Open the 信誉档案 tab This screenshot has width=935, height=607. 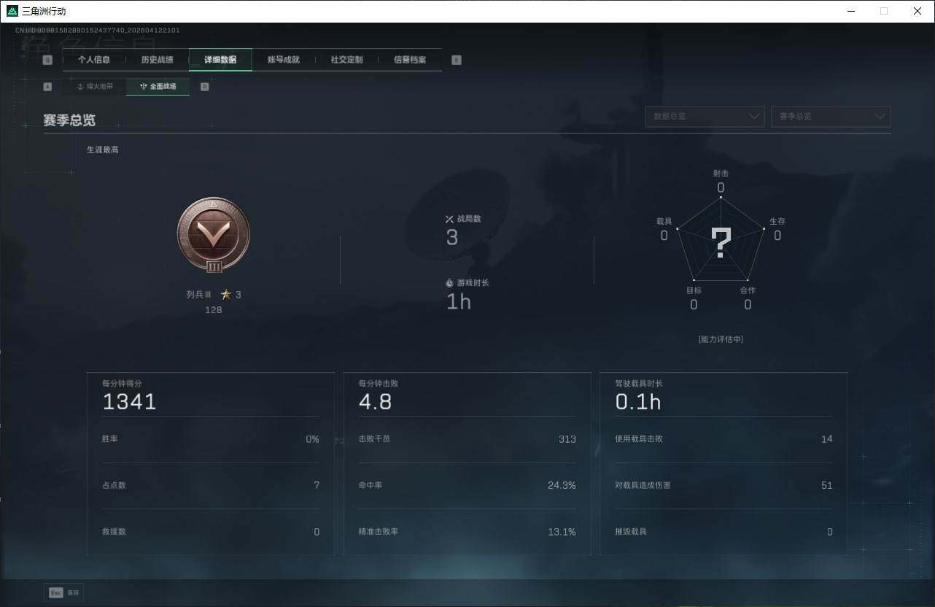click(x=410, y=60)
